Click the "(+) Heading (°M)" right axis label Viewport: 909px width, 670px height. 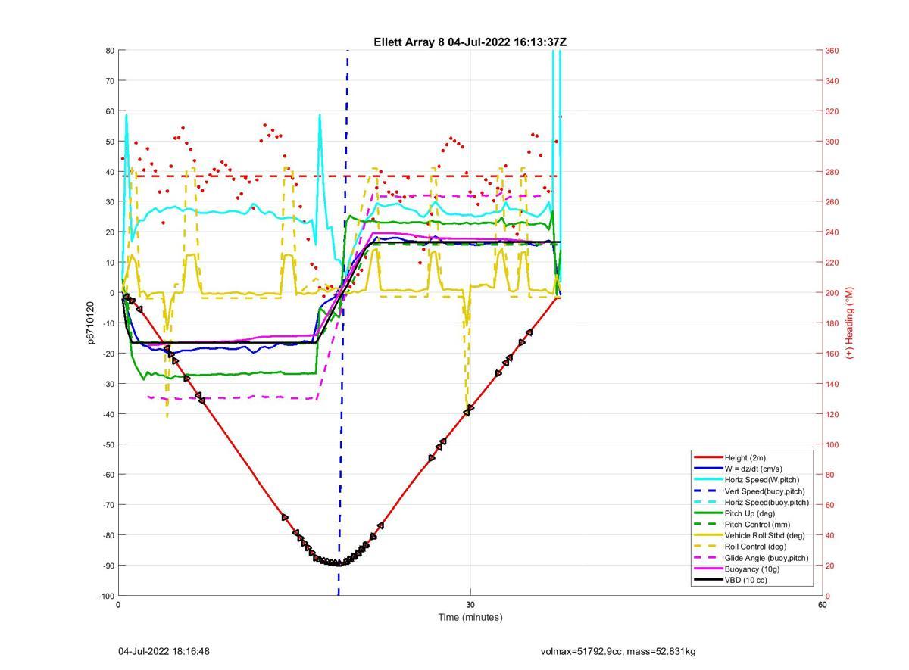[x=849, y=323]
